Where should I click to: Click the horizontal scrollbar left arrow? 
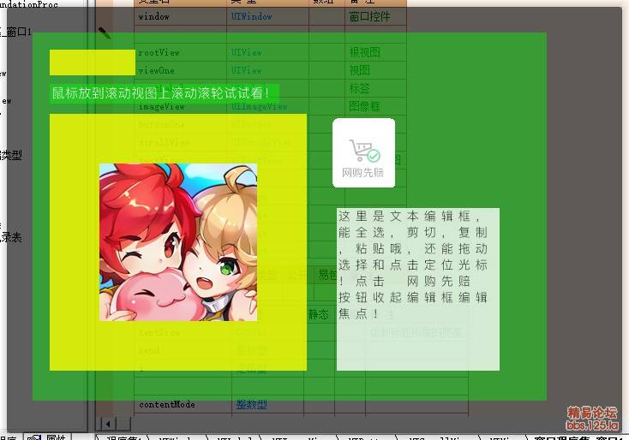click(108, 424)
